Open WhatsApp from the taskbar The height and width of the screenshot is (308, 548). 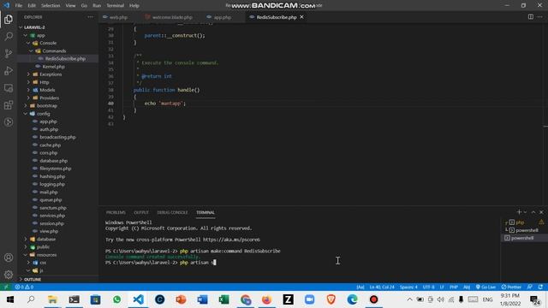(116, 299)
